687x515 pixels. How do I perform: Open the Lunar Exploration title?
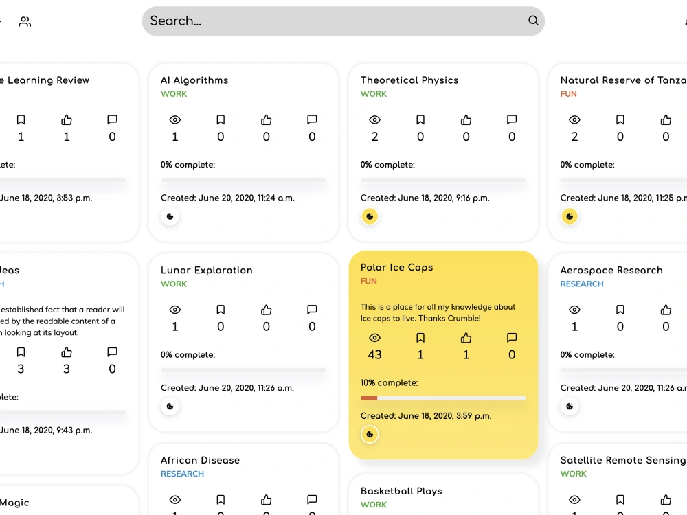coord(206,270)
